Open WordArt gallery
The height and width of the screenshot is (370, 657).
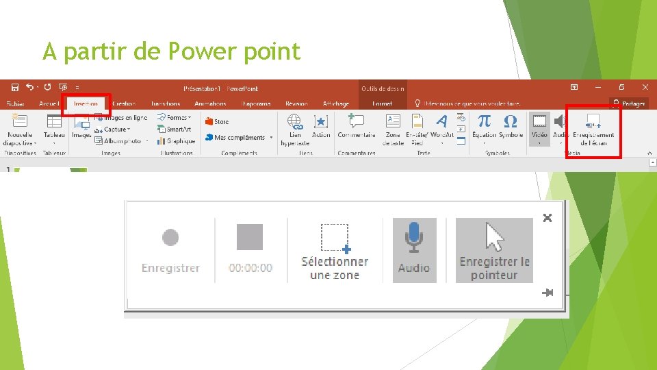click(x=442, y=129)
